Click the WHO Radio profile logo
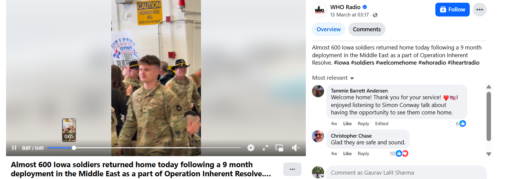The width and height of the screenshot is (522, 179). 319,10
